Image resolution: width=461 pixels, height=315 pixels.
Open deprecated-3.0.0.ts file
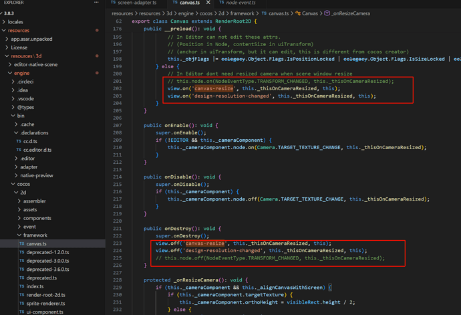(x=47, y=261)
